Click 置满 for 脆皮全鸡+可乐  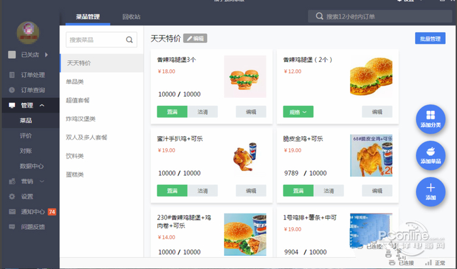tap(298, 191)
